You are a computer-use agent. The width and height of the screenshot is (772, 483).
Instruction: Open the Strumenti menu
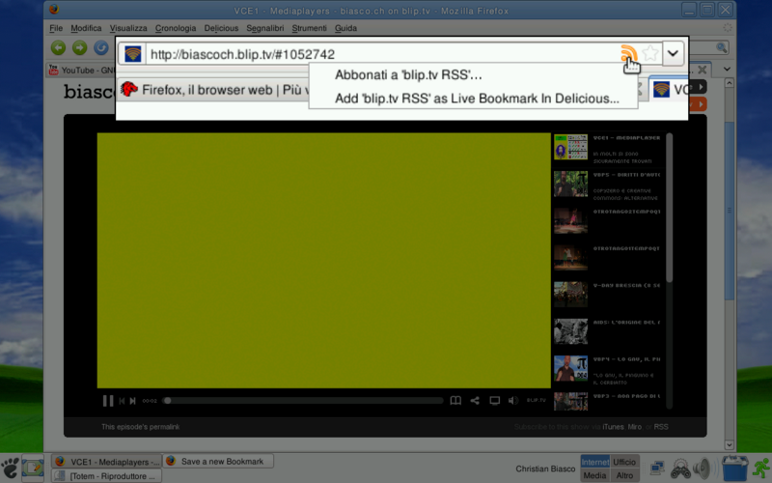coord(309,28)
